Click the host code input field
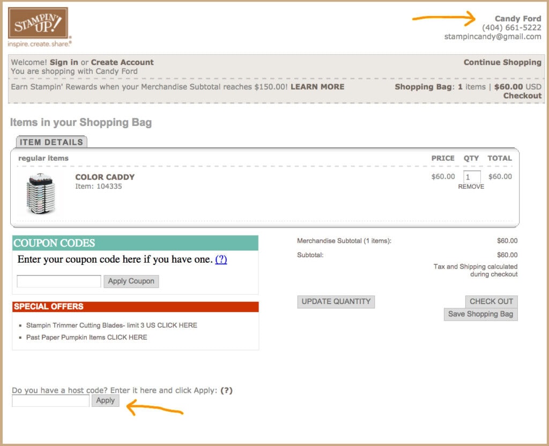 (50, 400)
